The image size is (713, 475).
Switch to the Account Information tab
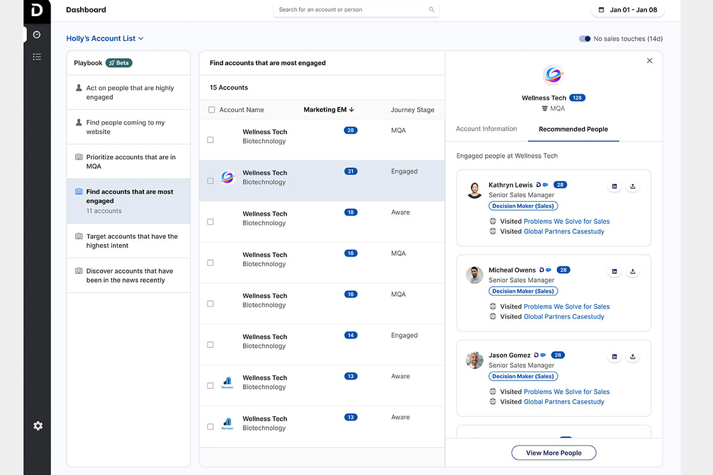(486, 129)
